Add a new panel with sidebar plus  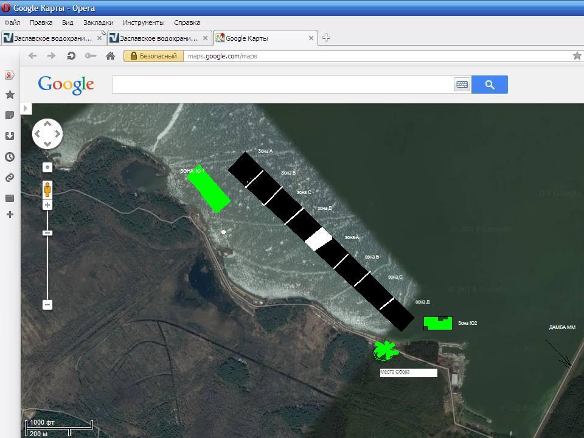click(x=10, y=214)
